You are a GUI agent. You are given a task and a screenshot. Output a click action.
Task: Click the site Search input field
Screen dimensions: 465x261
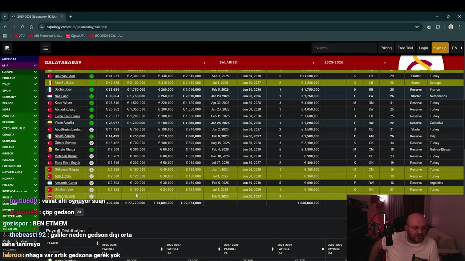click(x=344, y=48)
